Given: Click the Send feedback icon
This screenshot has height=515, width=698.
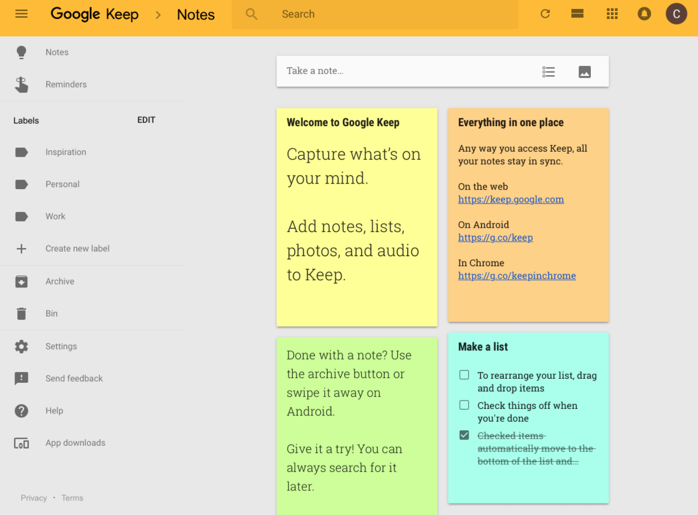Looking at the screenshot, I should click(x=21, y=379).
